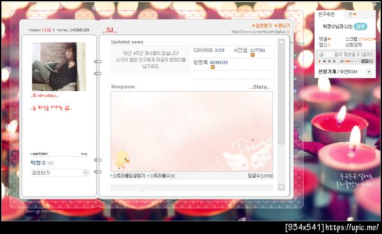
Task: Click the yellow duckling minime
Action: tap(122, 160)
